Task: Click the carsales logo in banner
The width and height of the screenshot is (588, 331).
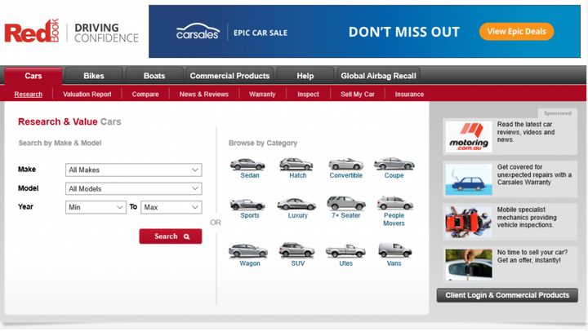Action: click(198, 32)
